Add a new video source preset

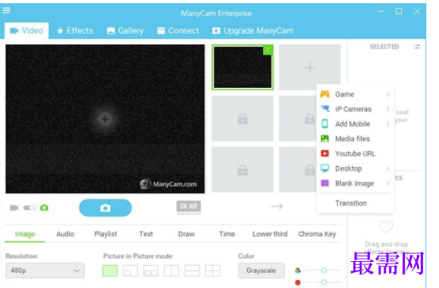pos(310,67)
